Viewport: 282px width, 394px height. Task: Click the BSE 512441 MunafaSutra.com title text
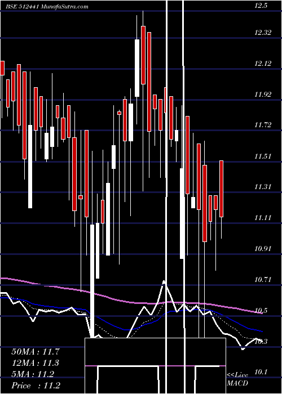(47, 7)
